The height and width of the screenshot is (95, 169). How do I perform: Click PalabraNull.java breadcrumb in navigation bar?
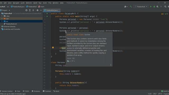(x=18, y=7)
